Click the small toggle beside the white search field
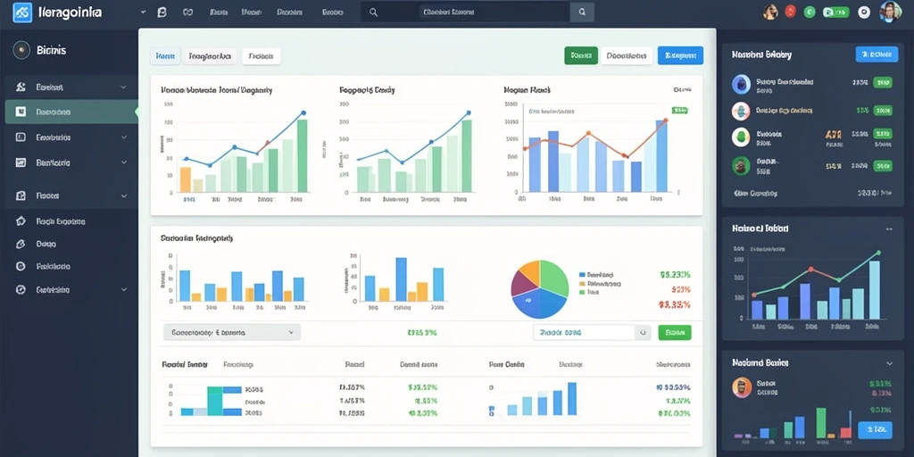Viewport: 914px width, 457px height. 643,333
